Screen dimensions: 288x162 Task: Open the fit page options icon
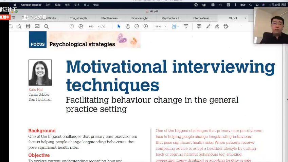[175, 26]
